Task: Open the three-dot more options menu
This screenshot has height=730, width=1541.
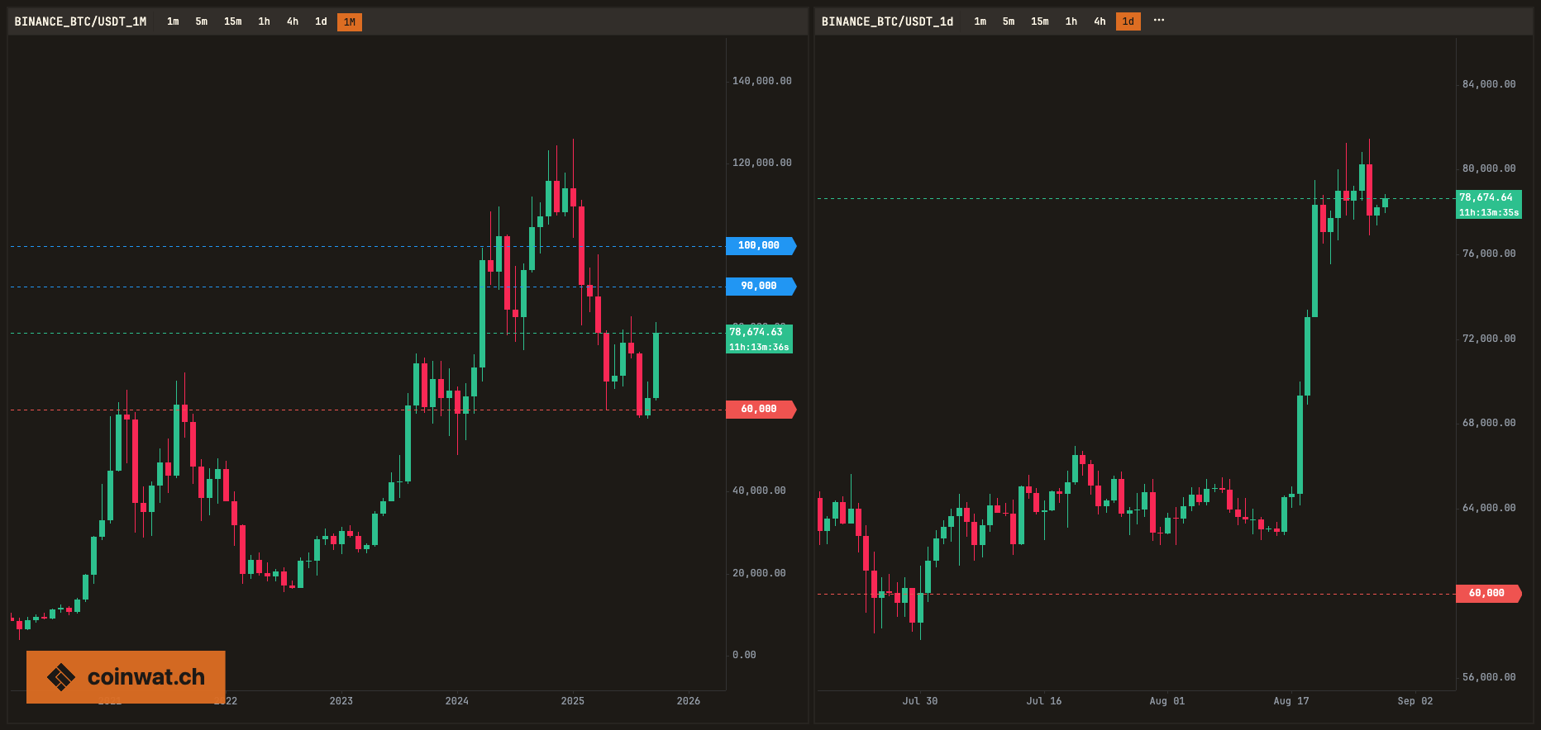Action: coord(1159,21)
